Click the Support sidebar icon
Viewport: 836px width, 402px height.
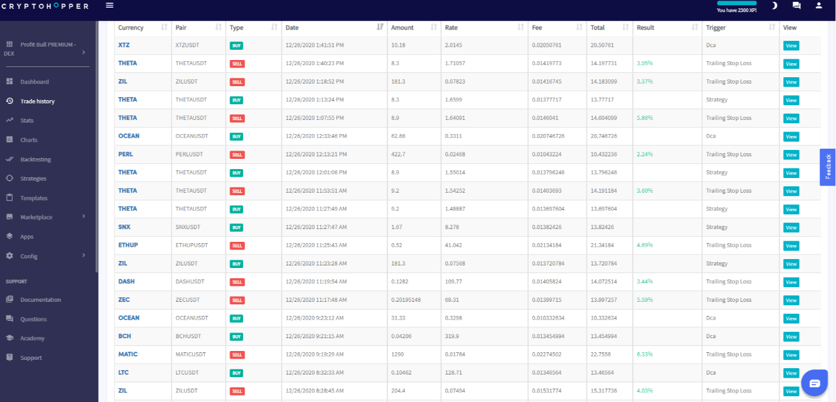tap(10, 357)
